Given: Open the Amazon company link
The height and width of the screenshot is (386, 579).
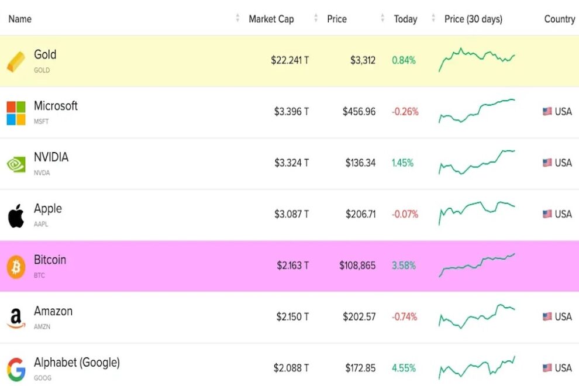Looking at the screenshot, I should 53,311.
